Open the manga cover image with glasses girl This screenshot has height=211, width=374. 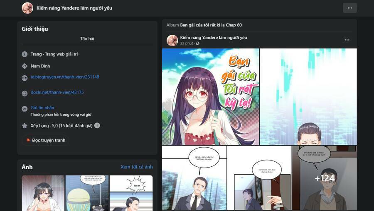point(210,96)
